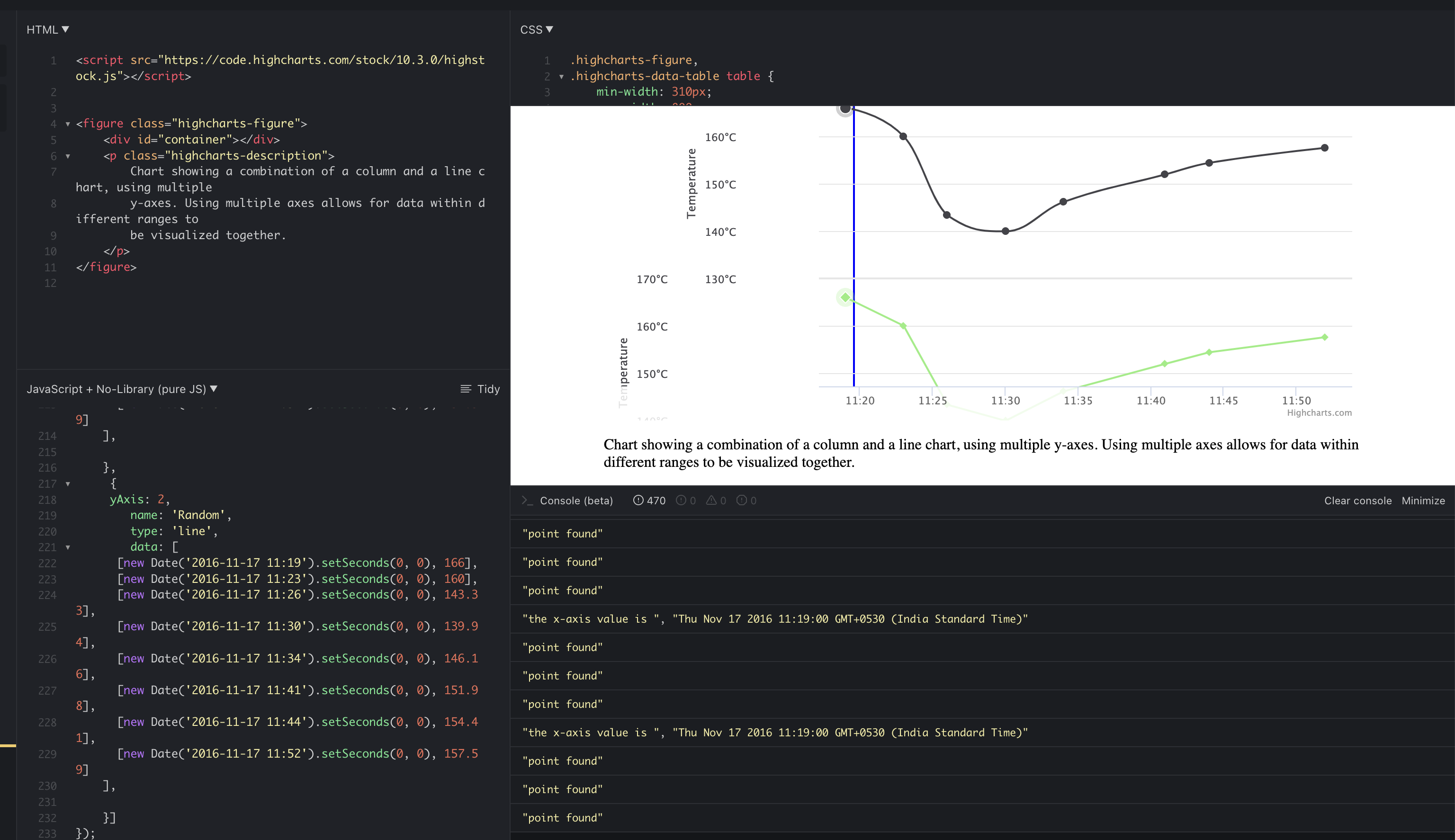1455x840 pixels.
Task: Click Clear console
Action: 1358,501
